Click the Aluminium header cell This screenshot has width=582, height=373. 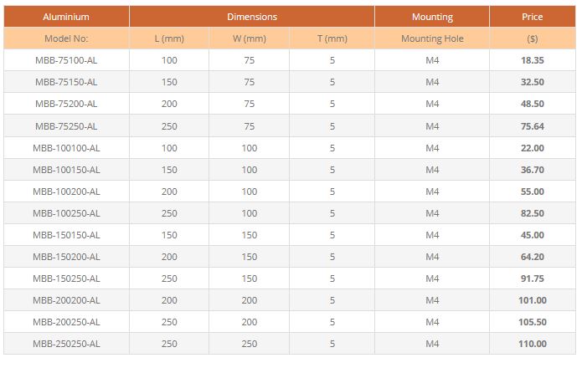(x=66, y=17)
